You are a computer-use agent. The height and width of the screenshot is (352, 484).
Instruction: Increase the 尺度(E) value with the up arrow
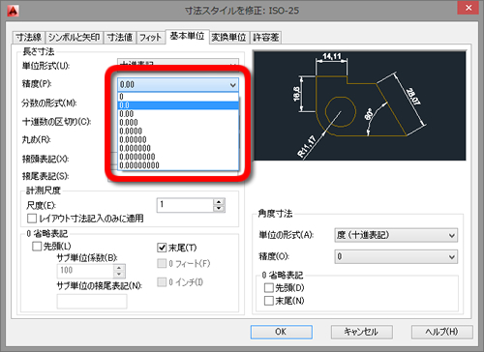(219, 202)
